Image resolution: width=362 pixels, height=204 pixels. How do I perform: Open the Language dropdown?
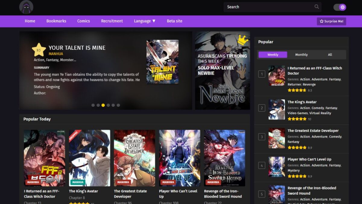tap(144, 21)
